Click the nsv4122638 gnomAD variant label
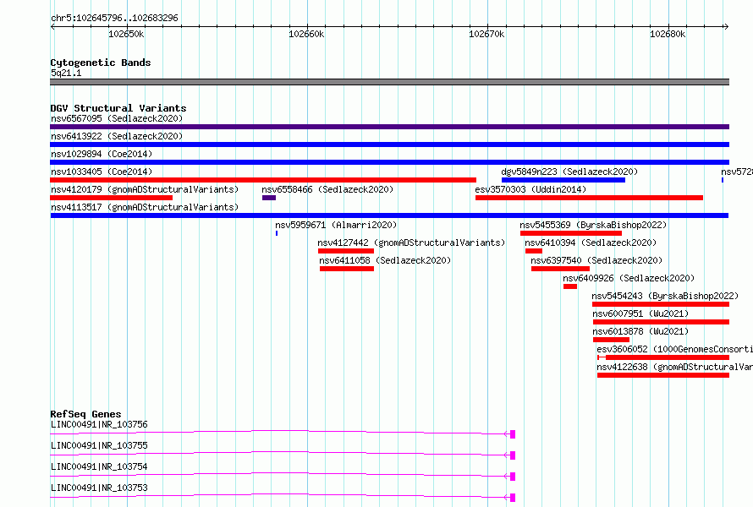Screen dimensions: 753x507 [x=674, y=367]
